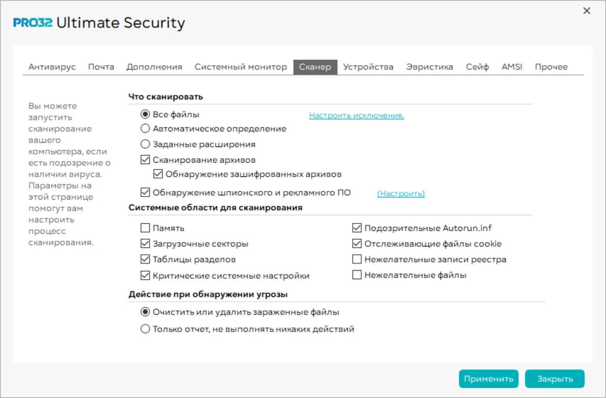Go to the Эвристика tab
The width and height of the screenshot is (606, 398).
(x=429, y=67)
